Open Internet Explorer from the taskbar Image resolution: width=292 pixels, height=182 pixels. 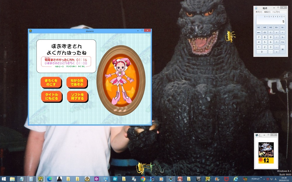click(x=236, y=179)
